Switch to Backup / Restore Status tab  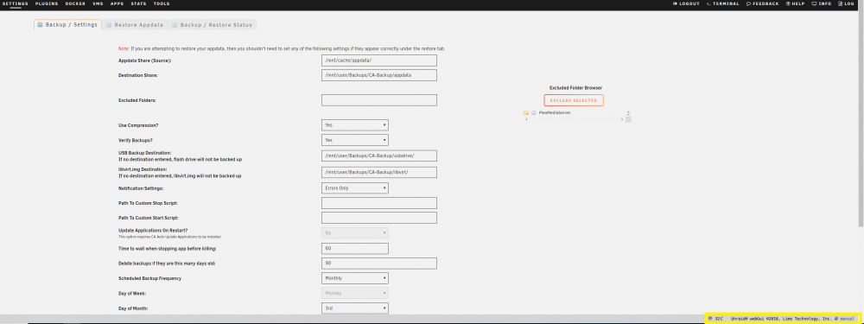tap(213, 25)
